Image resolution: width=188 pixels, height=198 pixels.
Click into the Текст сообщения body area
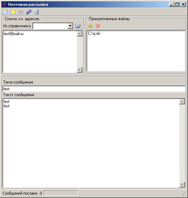coord(91,143)
